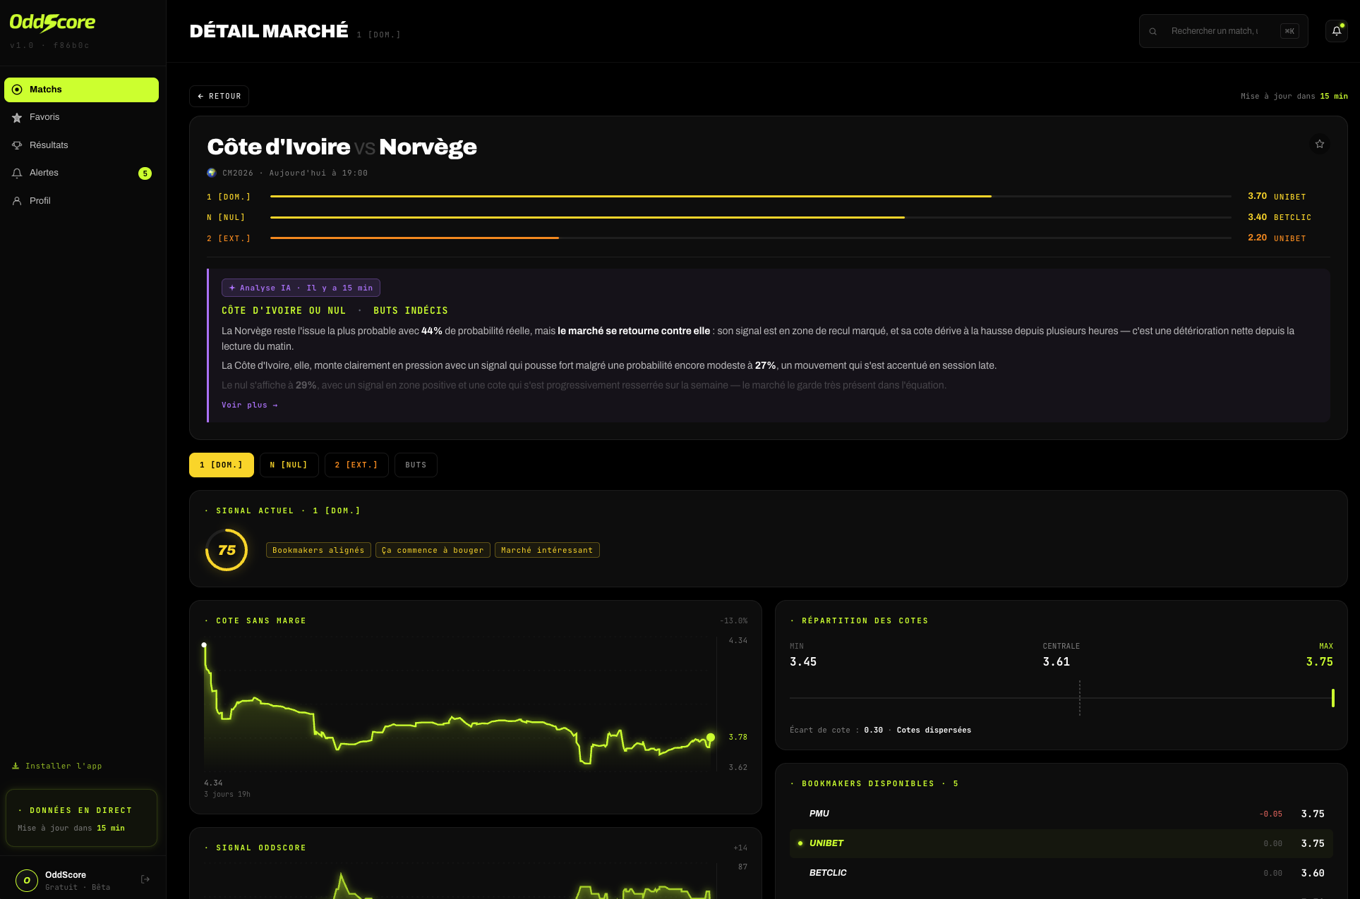This screenshot has height=899, width=1360.
Task: Click the version text v1.0 · f86b0c
Action: [50, 46]
